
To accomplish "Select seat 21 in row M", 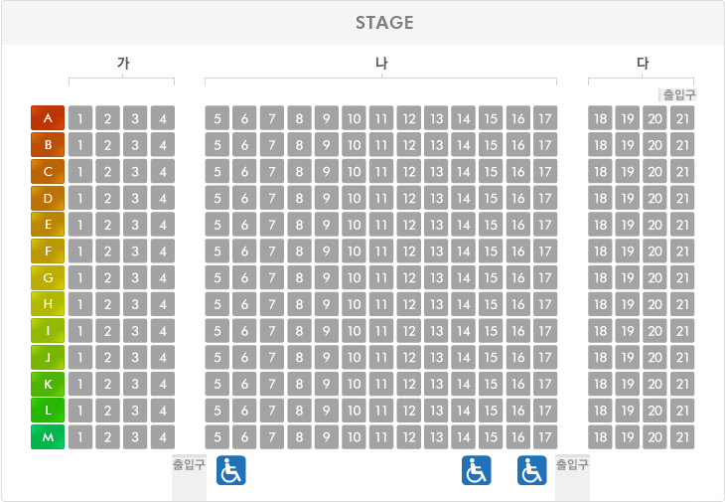I will [682, 436].
